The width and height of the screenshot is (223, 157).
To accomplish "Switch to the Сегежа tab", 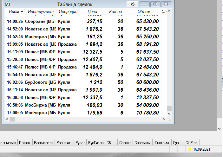I will [x=125, y=142].
